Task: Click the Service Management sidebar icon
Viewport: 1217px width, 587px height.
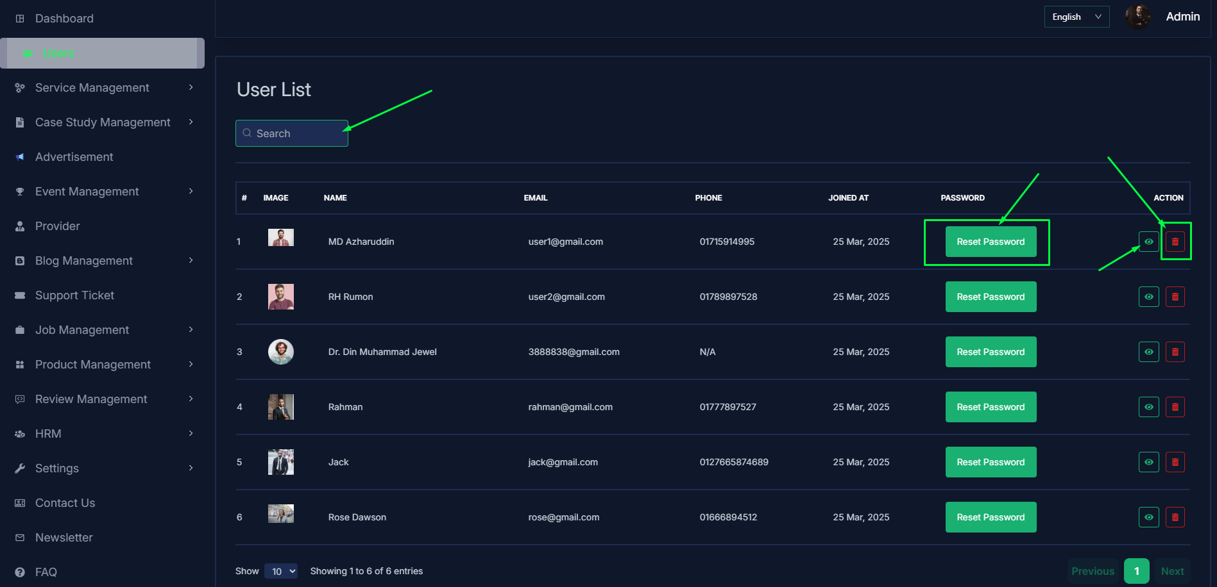Action: (x=20, y=88)
